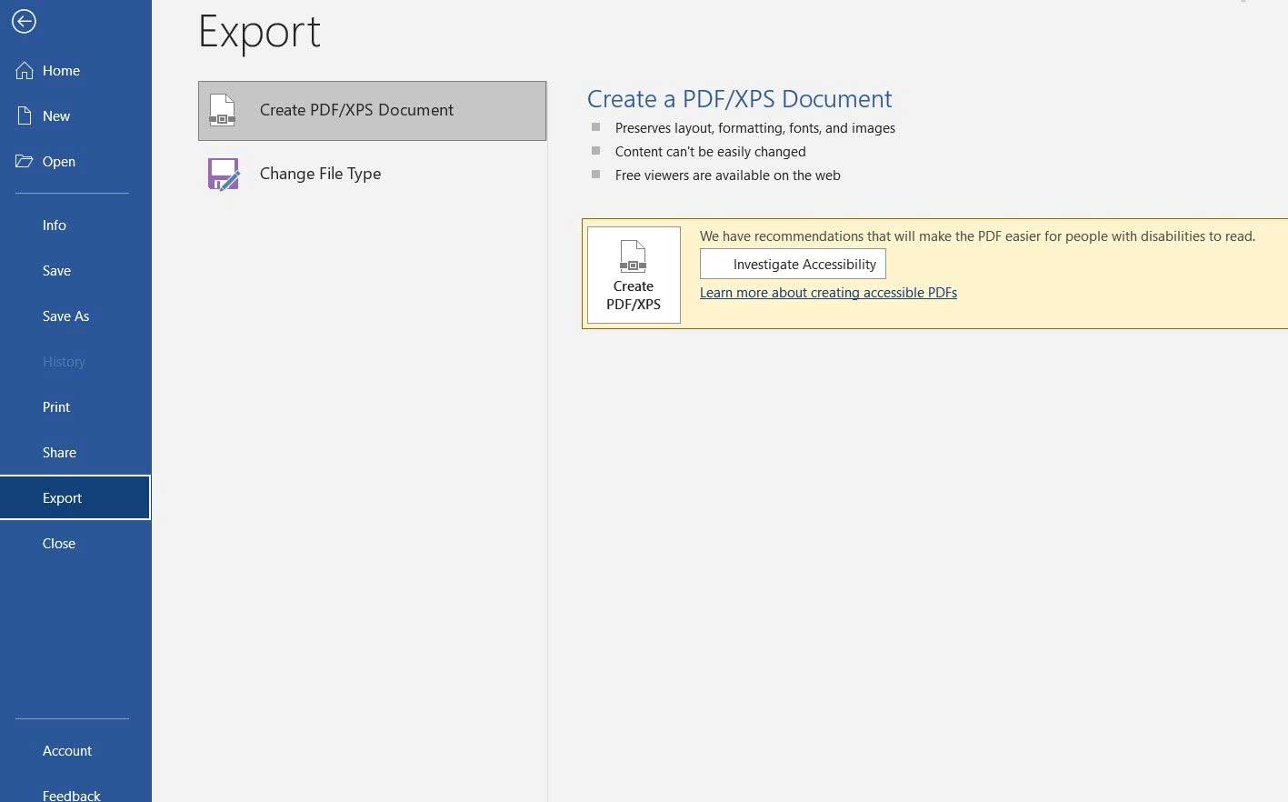
Task: Click the back arrow icon
Action: (x=25, y=21)
